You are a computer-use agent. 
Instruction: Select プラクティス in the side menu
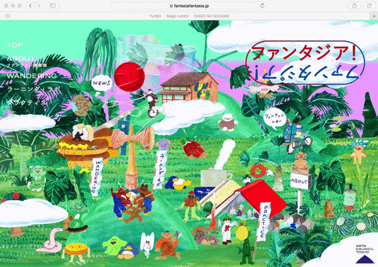(x=26, y=102)
